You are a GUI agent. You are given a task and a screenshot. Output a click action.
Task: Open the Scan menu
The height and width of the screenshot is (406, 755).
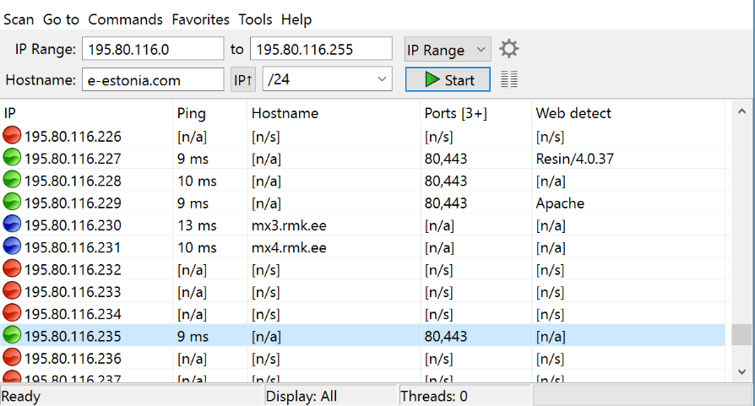[x=19, y=19]
